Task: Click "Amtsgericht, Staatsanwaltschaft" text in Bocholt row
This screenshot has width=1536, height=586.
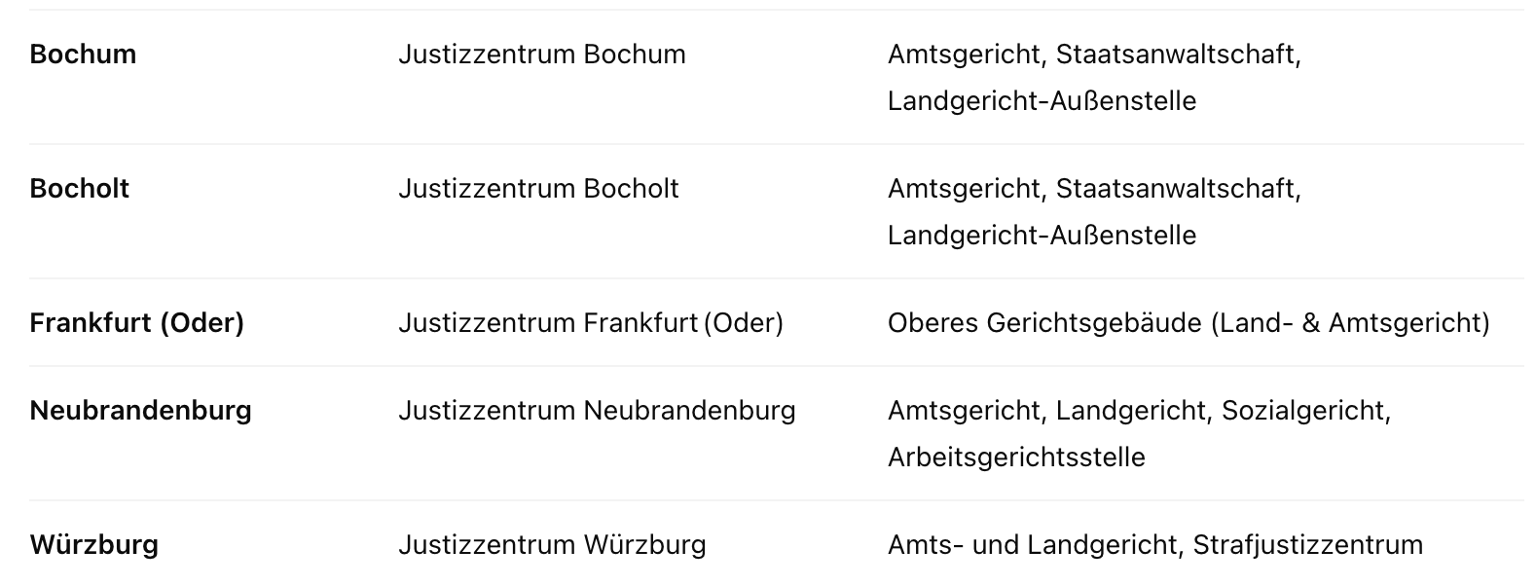Action: point(1093,189)
